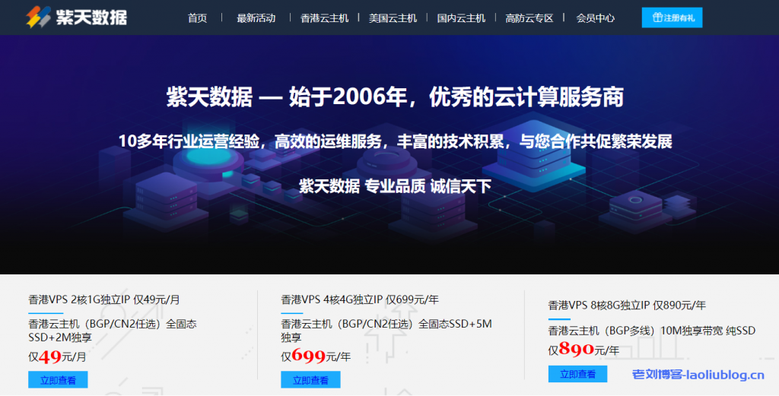
Task: Click description 全固态SSD+2M独享
Action: point(113,331)
